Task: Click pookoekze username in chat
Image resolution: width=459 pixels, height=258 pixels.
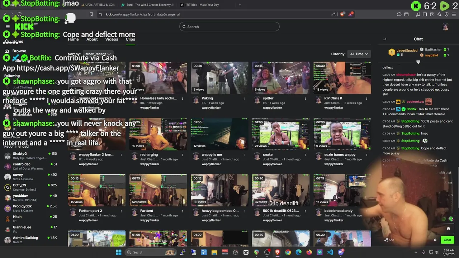Action: (415, 102)
